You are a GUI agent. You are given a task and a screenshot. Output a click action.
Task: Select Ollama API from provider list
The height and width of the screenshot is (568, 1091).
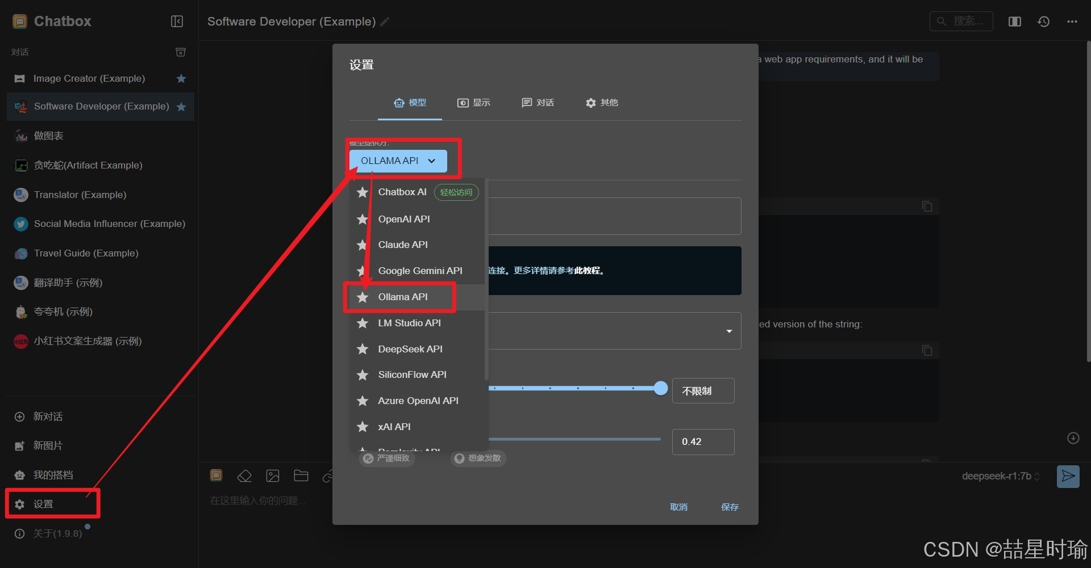[418, 297]
